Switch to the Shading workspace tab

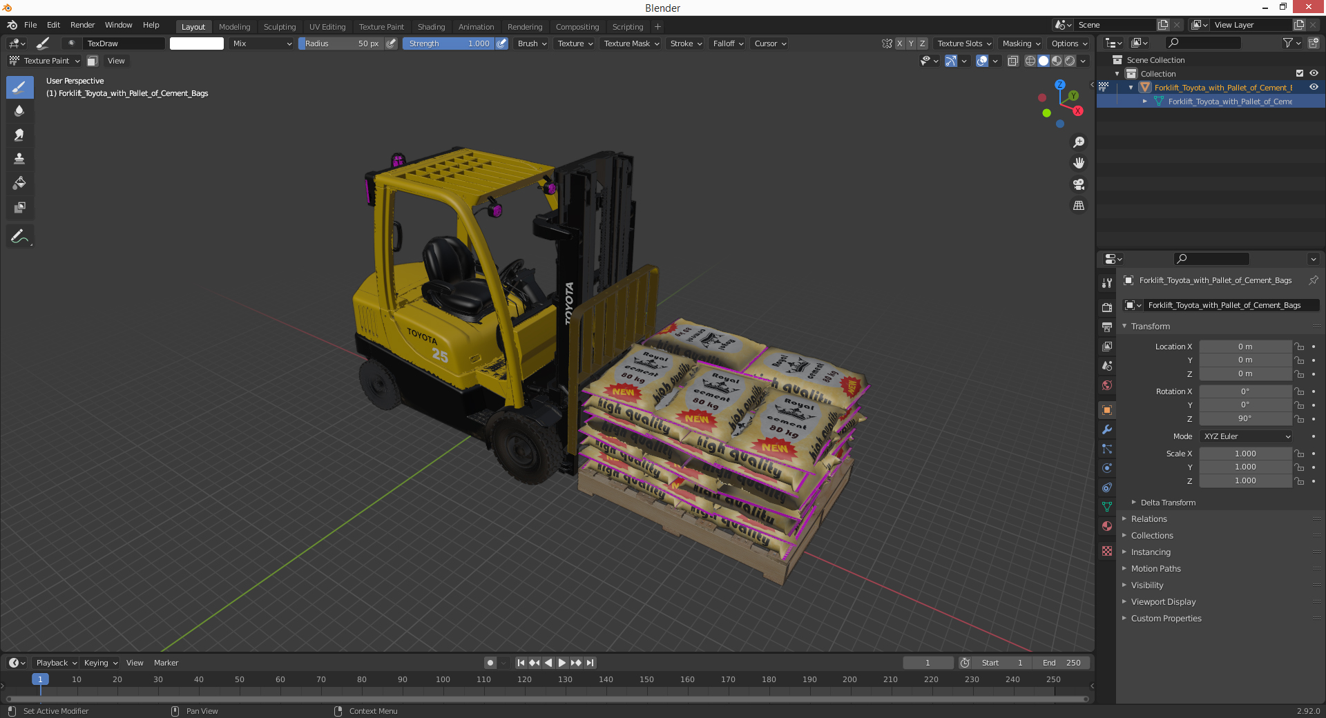point(431,27)
